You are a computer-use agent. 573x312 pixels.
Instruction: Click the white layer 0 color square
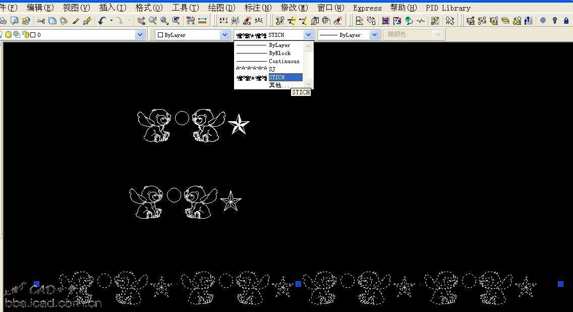point(33,35)
